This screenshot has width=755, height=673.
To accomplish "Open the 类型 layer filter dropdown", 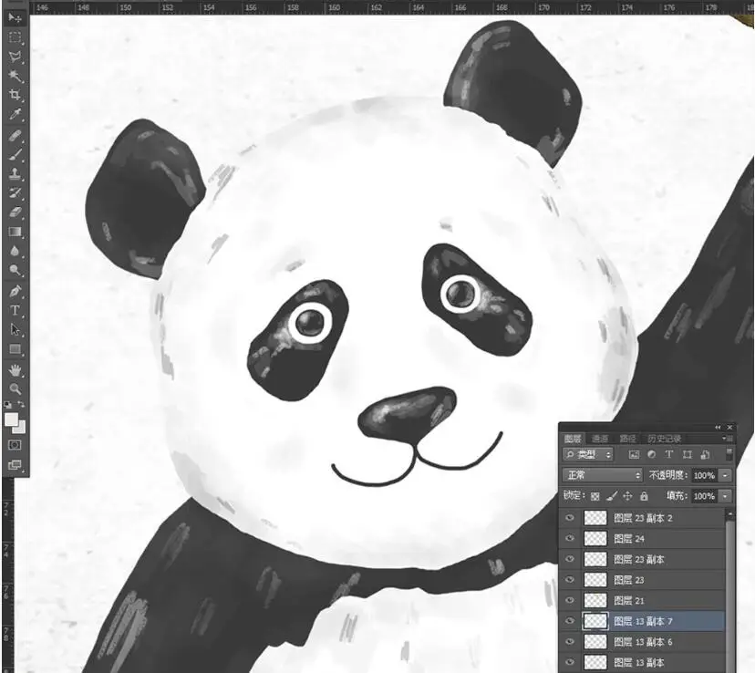I will (x=588, y=454).
